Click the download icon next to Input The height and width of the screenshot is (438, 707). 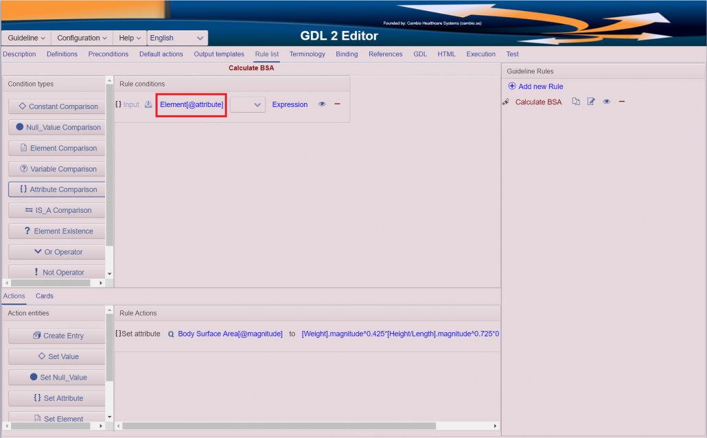pos(148,104)
